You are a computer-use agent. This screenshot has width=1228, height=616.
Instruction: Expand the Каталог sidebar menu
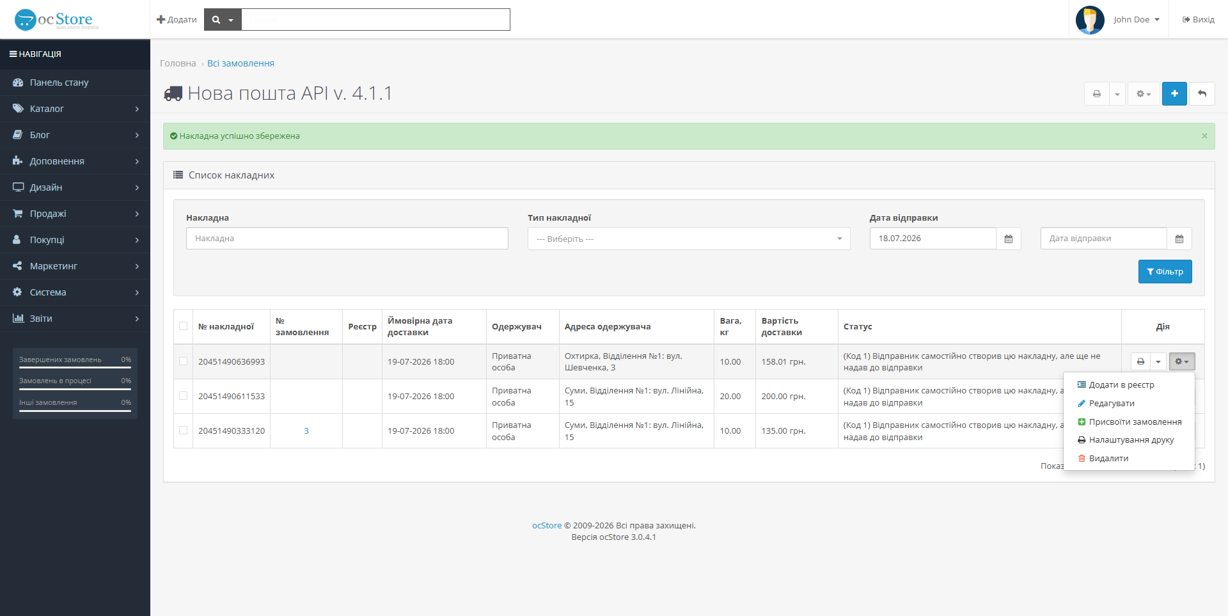(75, 109)
